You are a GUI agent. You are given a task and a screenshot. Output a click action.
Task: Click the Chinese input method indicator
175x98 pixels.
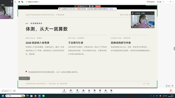tap(157, 96)
